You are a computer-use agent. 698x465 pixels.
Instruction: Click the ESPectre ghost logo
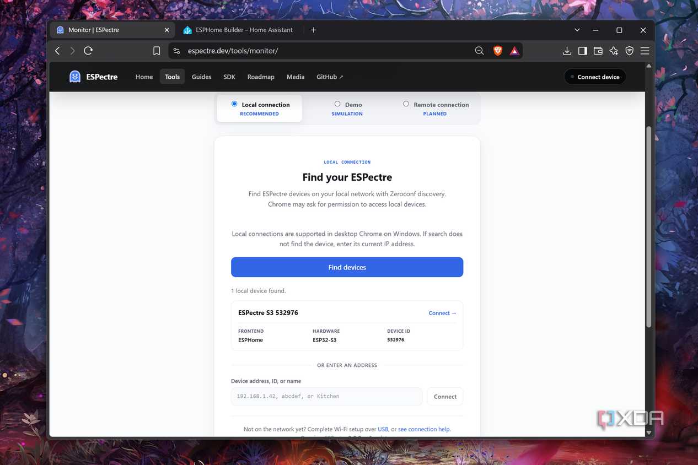coord(75,77)
